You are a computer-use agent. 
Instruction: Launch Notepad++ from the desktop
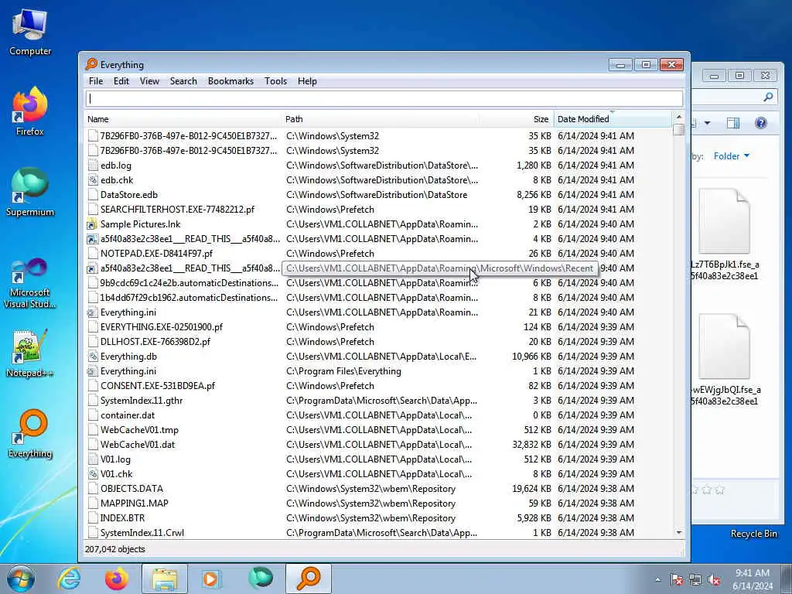pyautogui.click(x=30, y=353)
